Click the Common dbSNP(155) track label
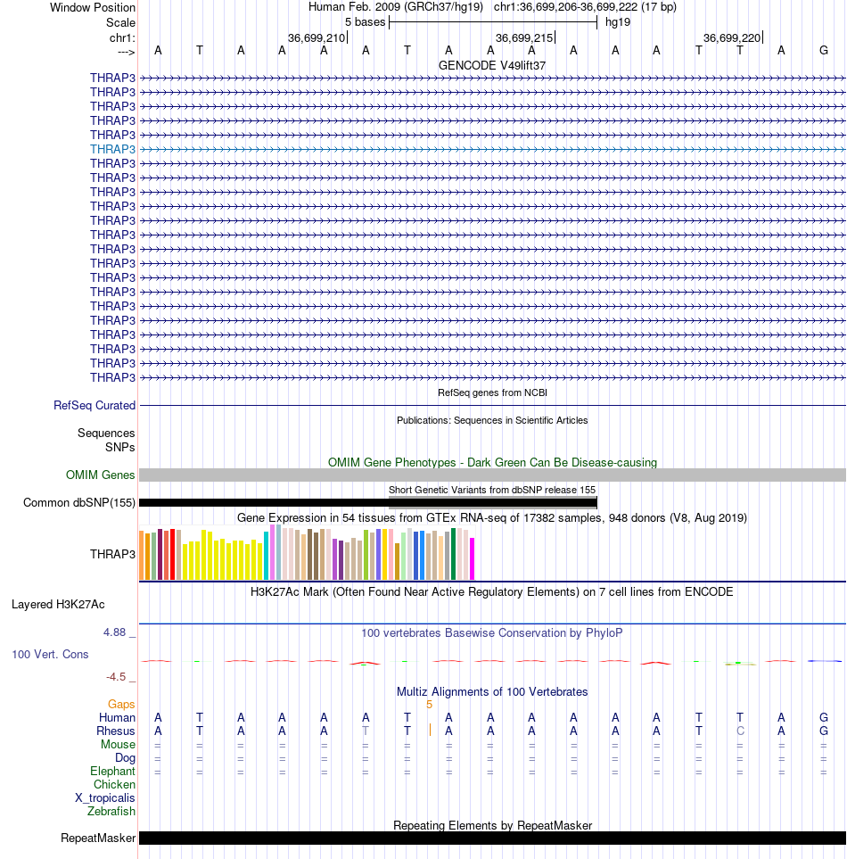 click(78, 503)
